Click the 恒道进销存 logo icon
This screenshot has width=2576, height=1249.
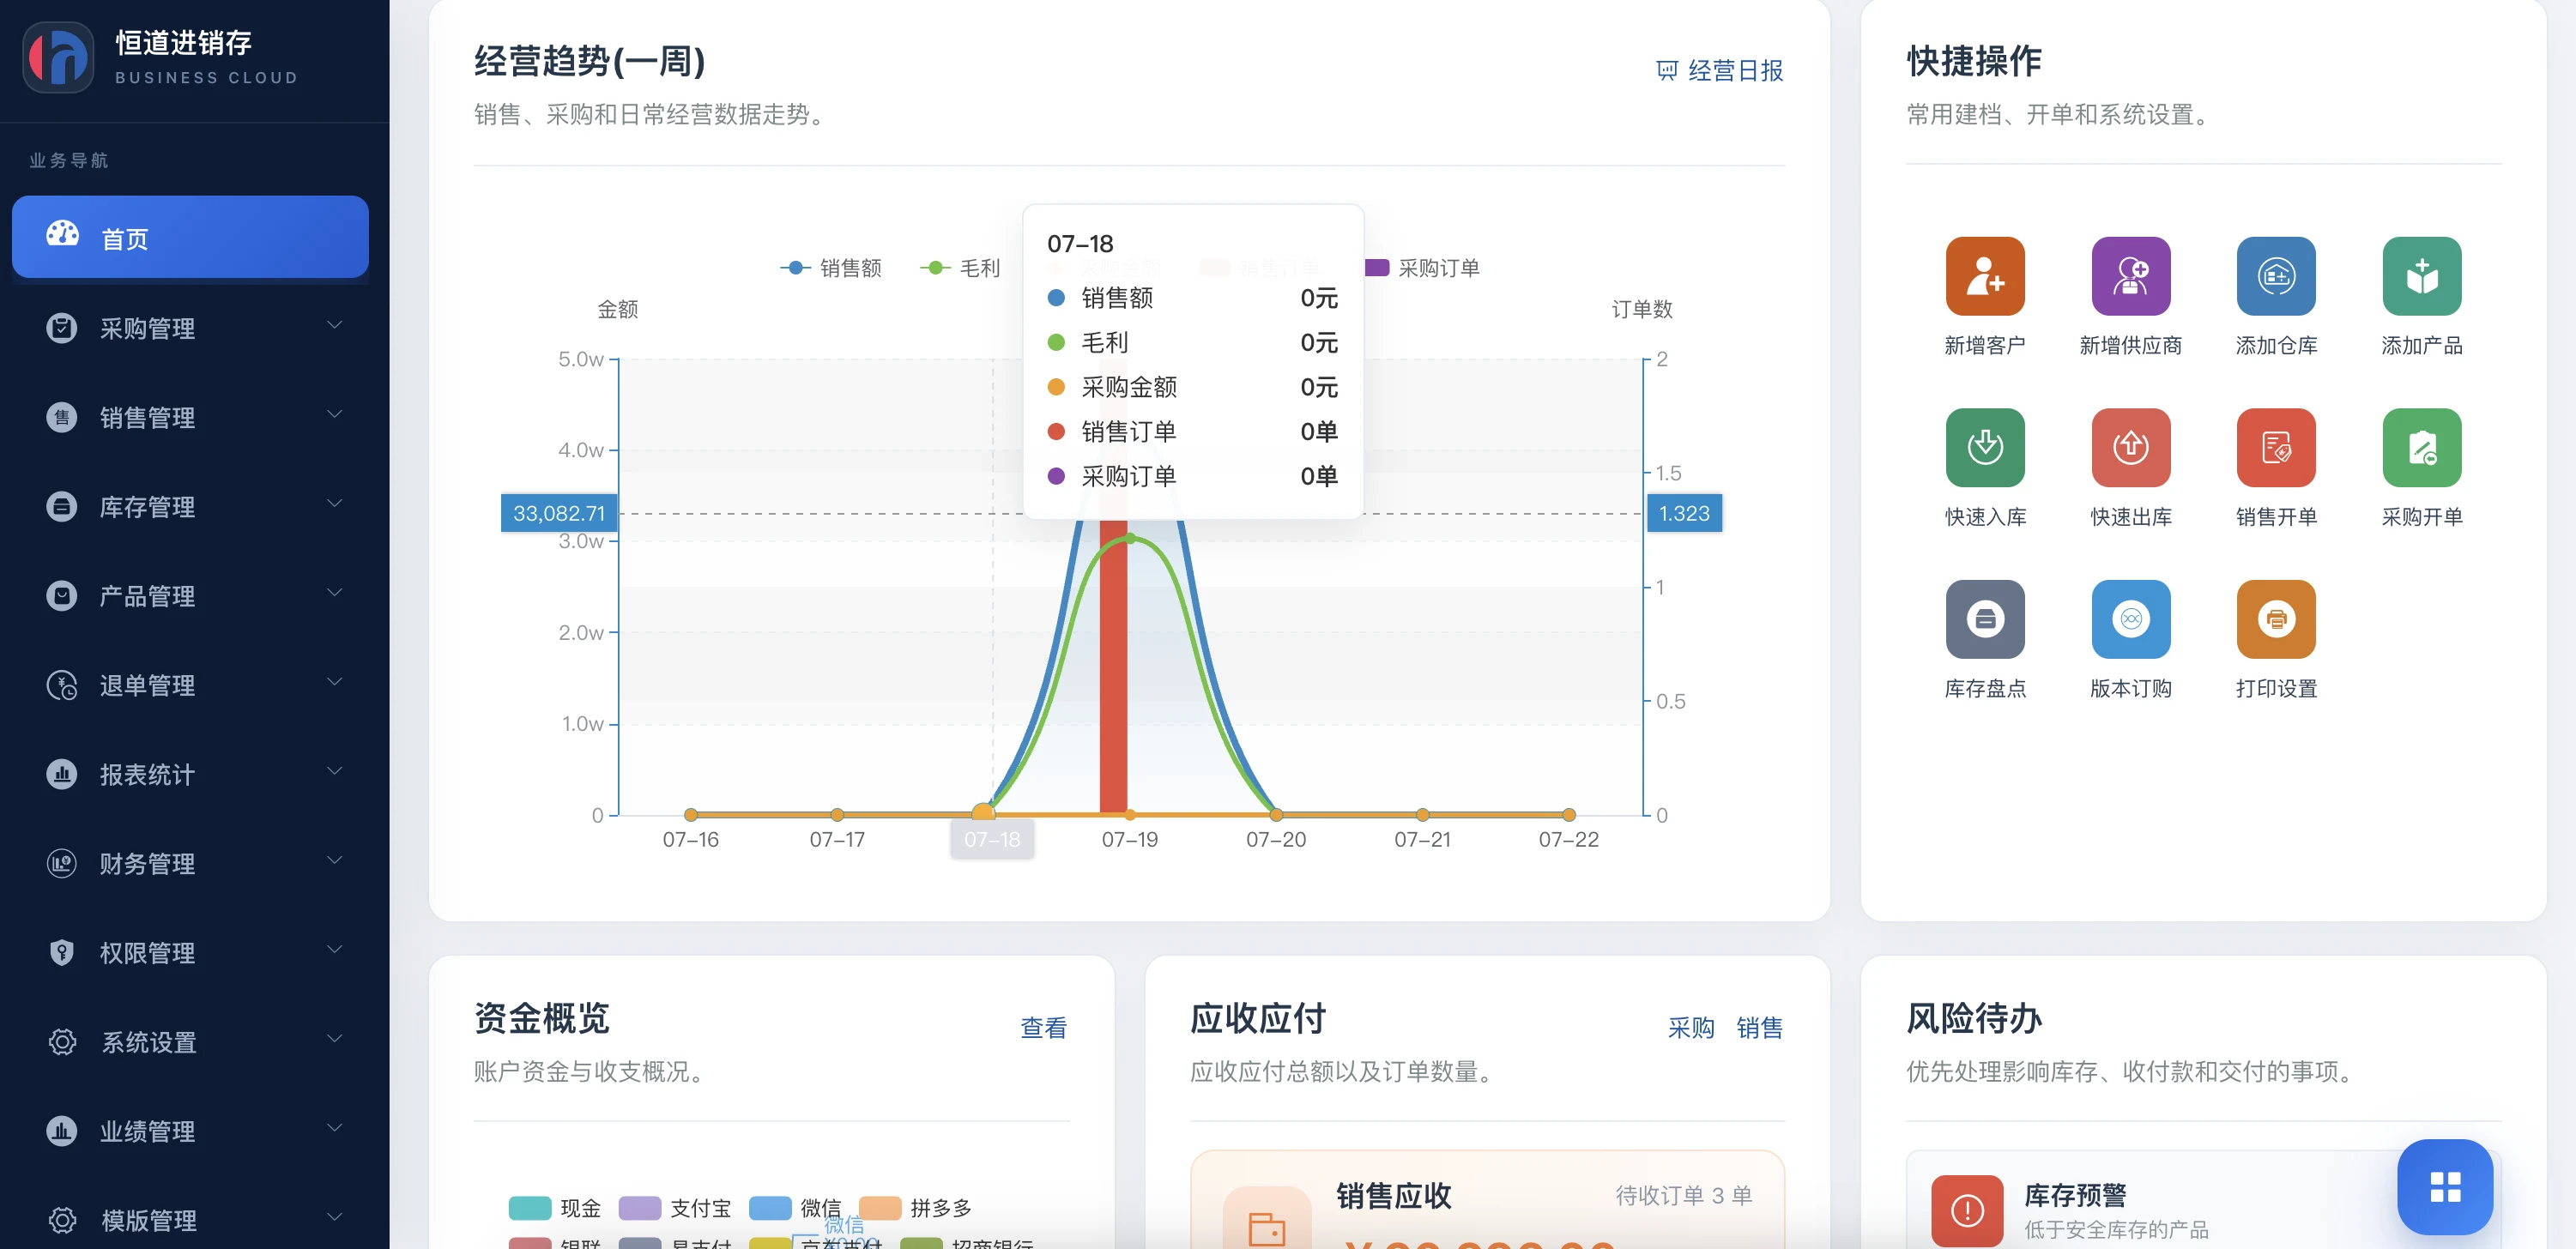[58, 58]
